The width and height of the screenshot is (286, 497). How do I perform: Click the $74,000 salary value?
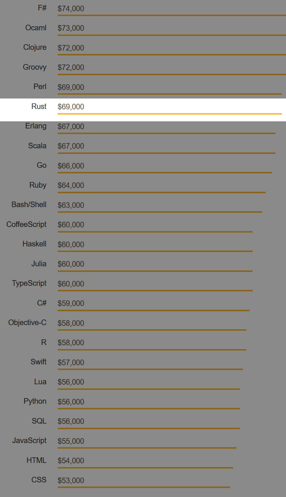pyautogui.click(x=71, y=9)
